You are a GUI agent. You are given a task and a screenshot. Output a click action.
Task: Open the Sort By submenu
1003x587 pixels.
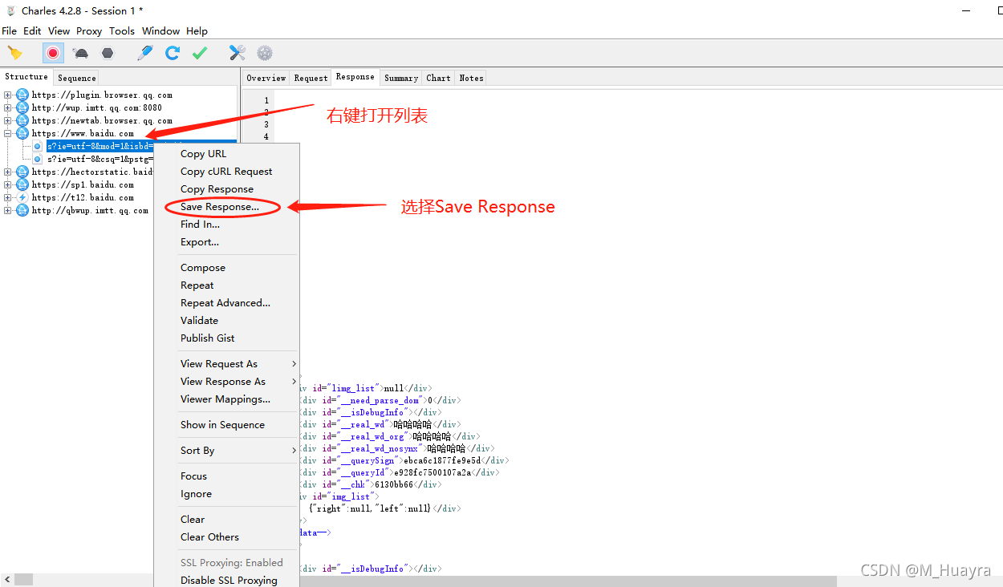(226, 451)
